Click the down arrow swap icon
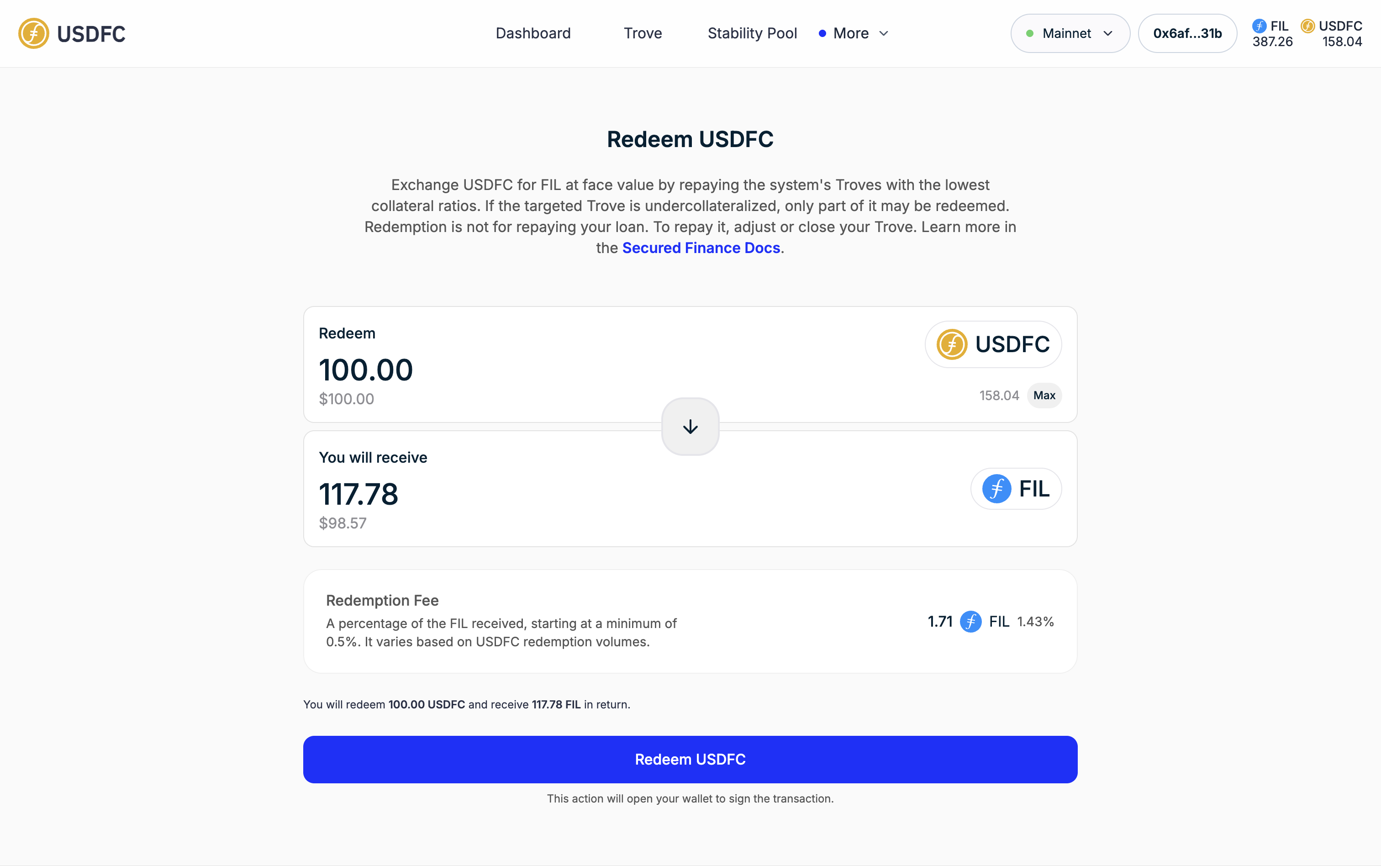 [x=690, y=427]
